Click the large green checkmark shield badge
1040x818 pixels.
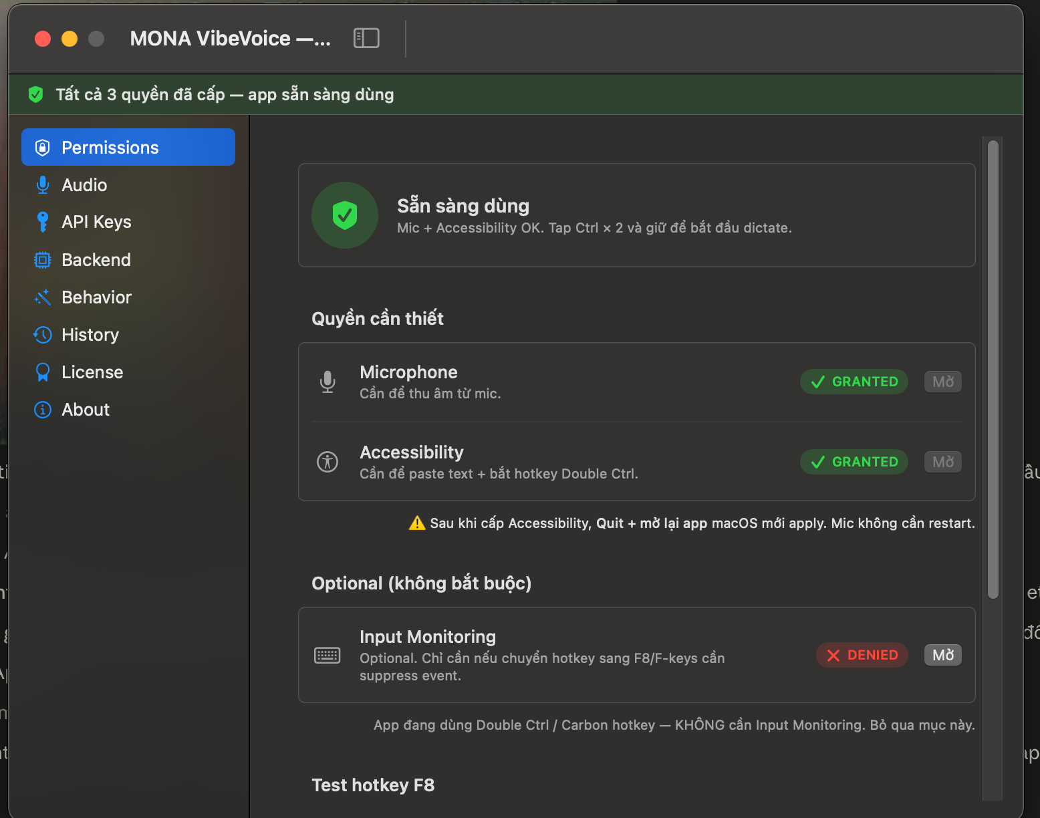[x=345, y=215]
